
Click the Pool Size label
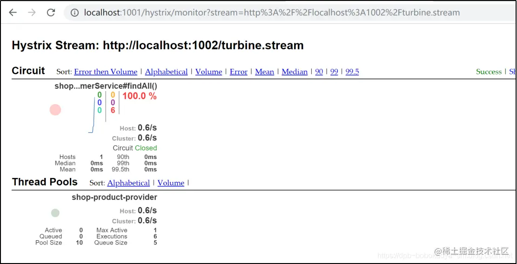click(x=49, y=243)
